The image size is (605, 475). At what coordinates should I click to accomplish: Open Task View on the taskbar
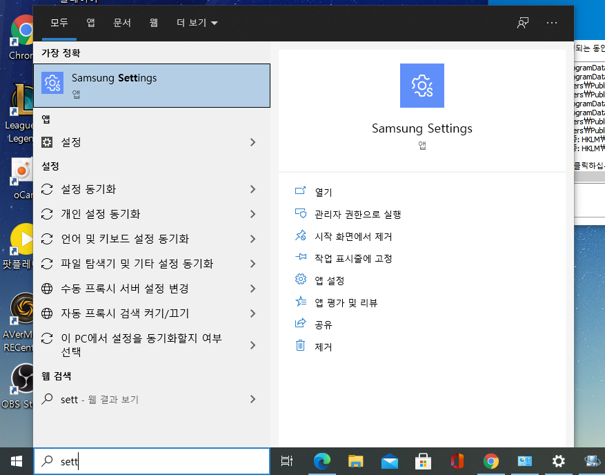pyautogui.click(x=287, y=461)
